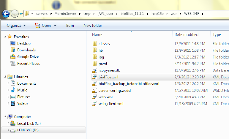Click the Recent Places icon
Screen dimensions: 229x139
[x=13, y=63]
